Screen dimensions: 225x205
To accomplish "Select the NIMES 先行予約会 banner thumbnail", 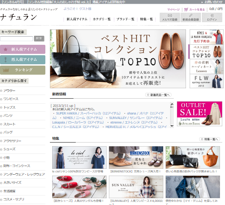I will (x=206, y=37).
